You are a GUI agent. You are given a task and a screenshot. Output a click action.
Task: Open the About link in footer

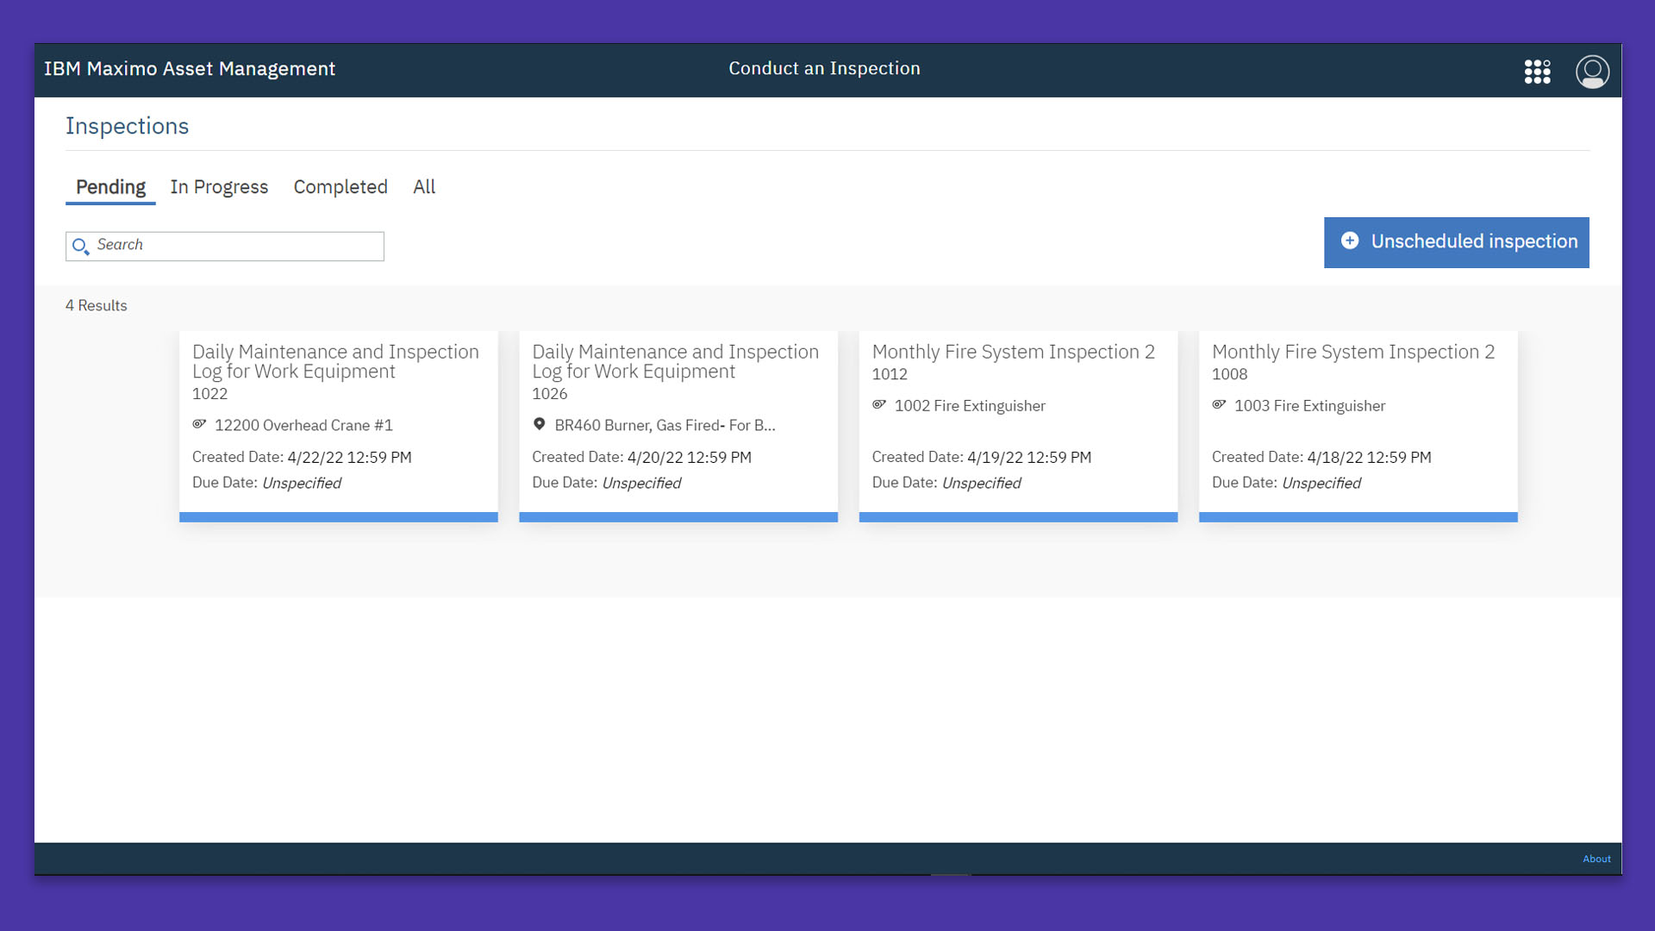pos(1596,859)
